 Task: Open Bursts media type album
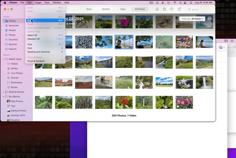pos(14,87)
